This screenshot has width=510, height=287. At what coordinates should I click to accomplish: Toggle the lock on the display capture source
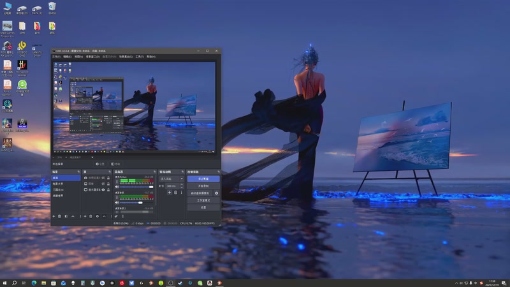[108, 189]
